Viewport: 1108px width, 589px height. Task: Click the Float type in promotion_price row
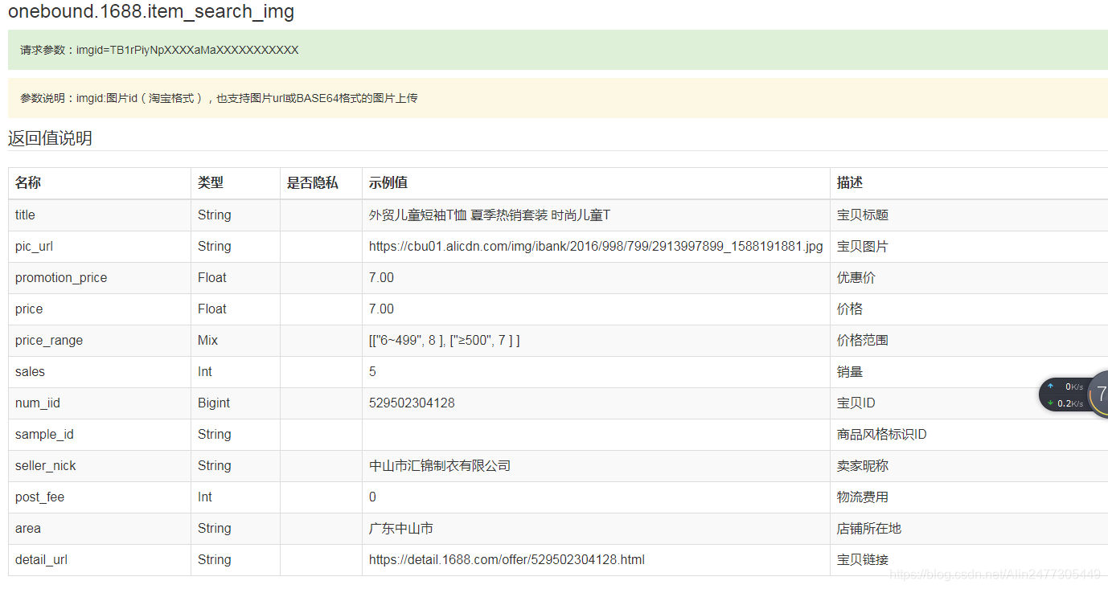point(212,277)
